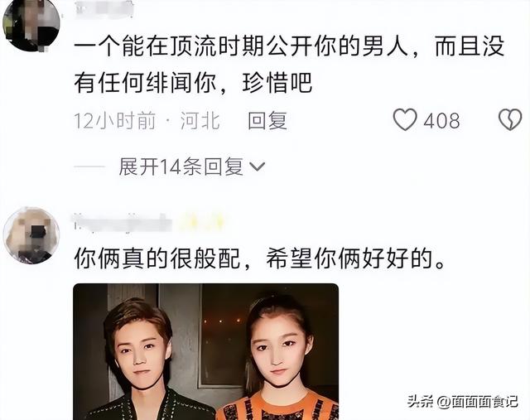Tap 回复 under the first comment
530x420 pixels.
(x=267, y=120)
